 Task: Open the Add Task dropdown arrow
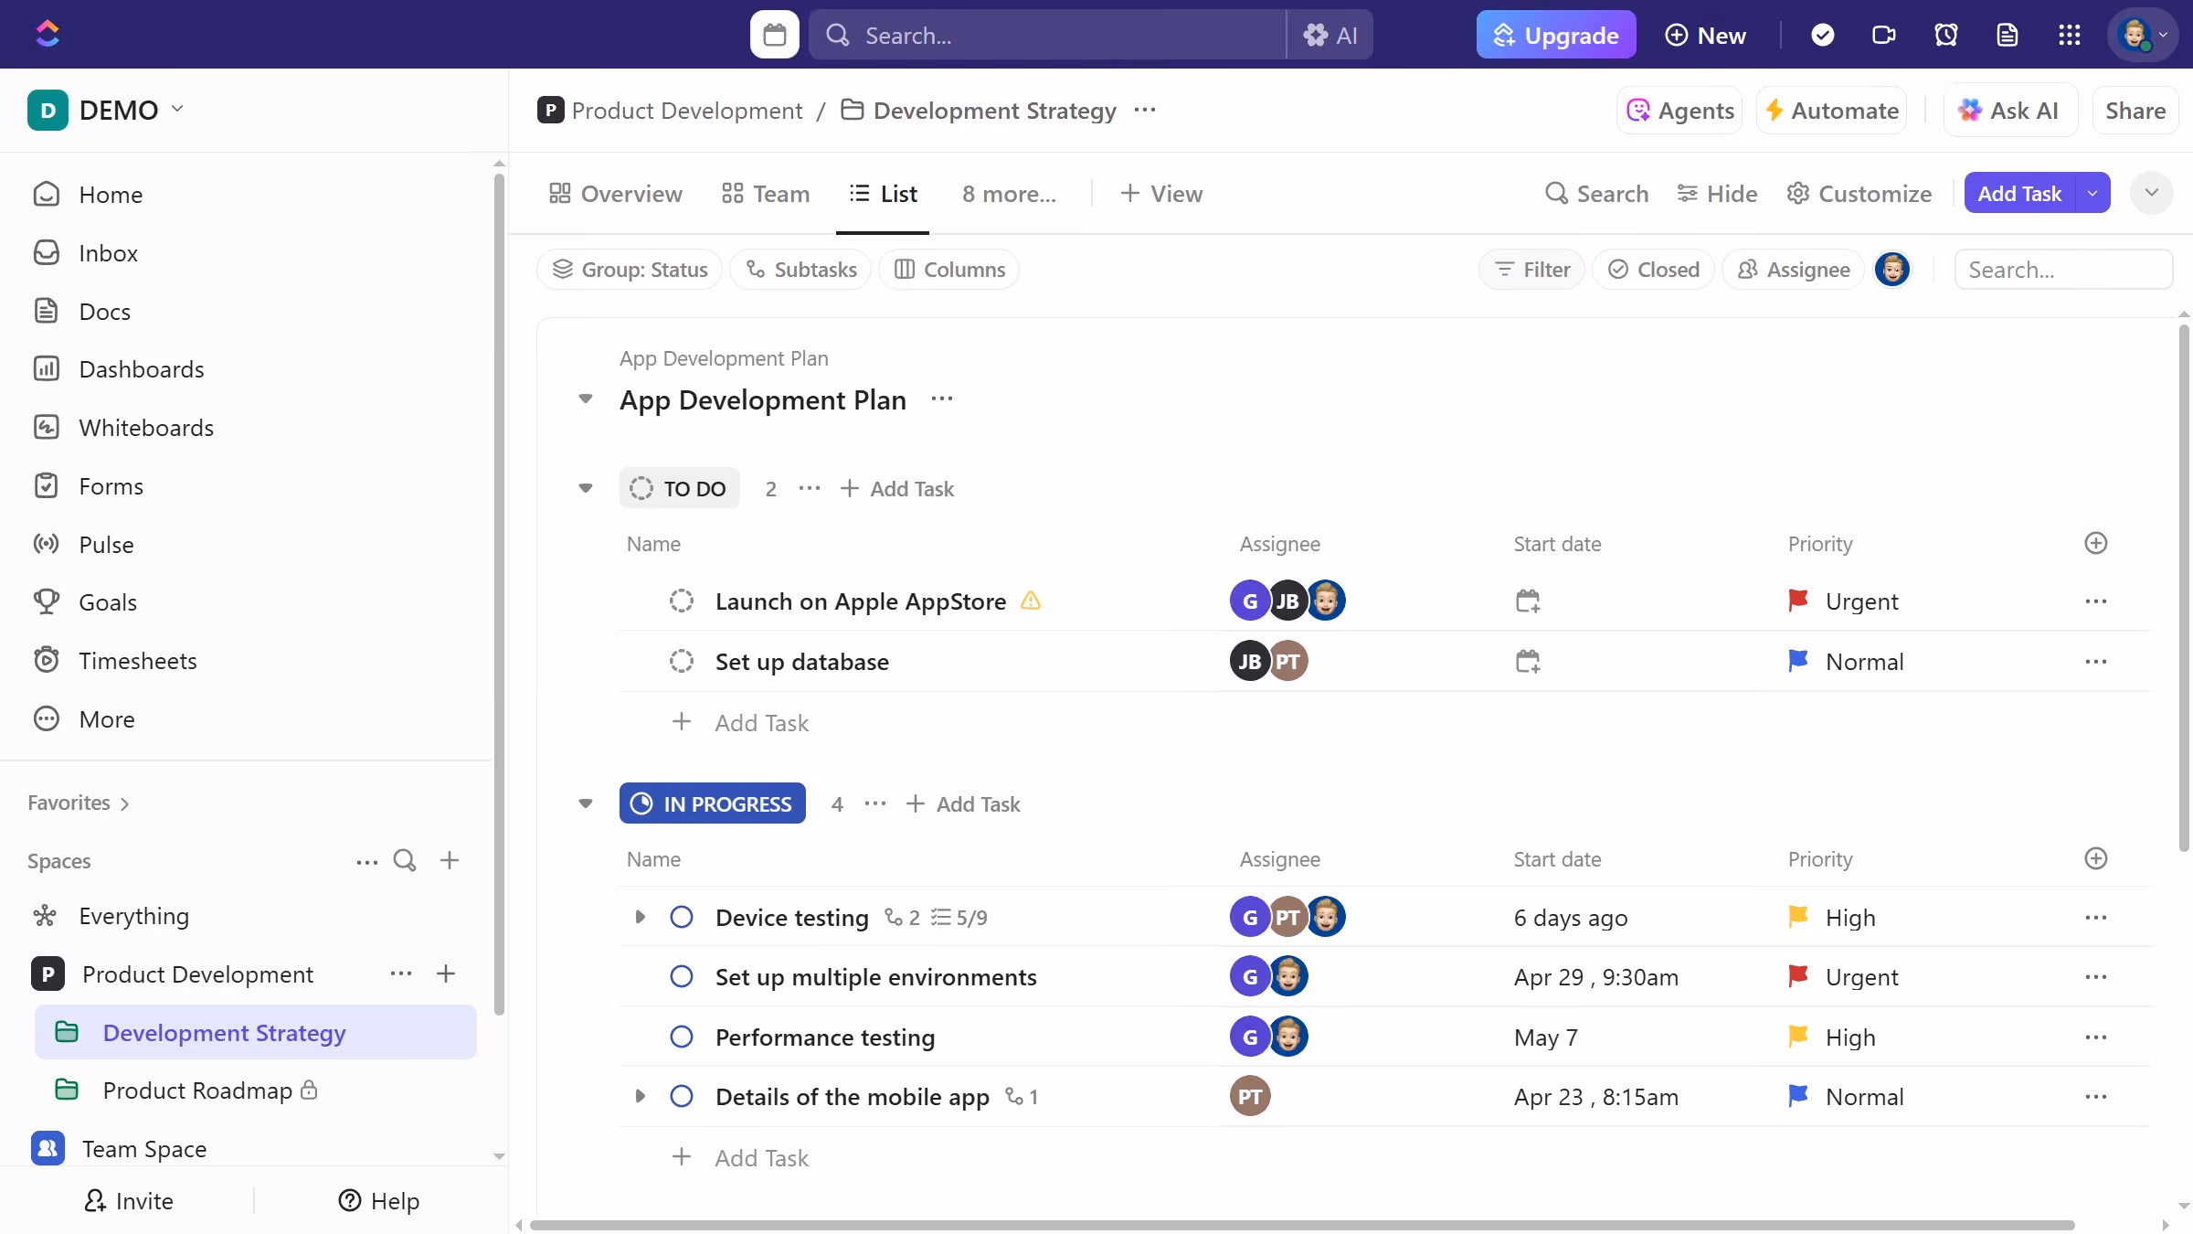(x=2092, y=193)
